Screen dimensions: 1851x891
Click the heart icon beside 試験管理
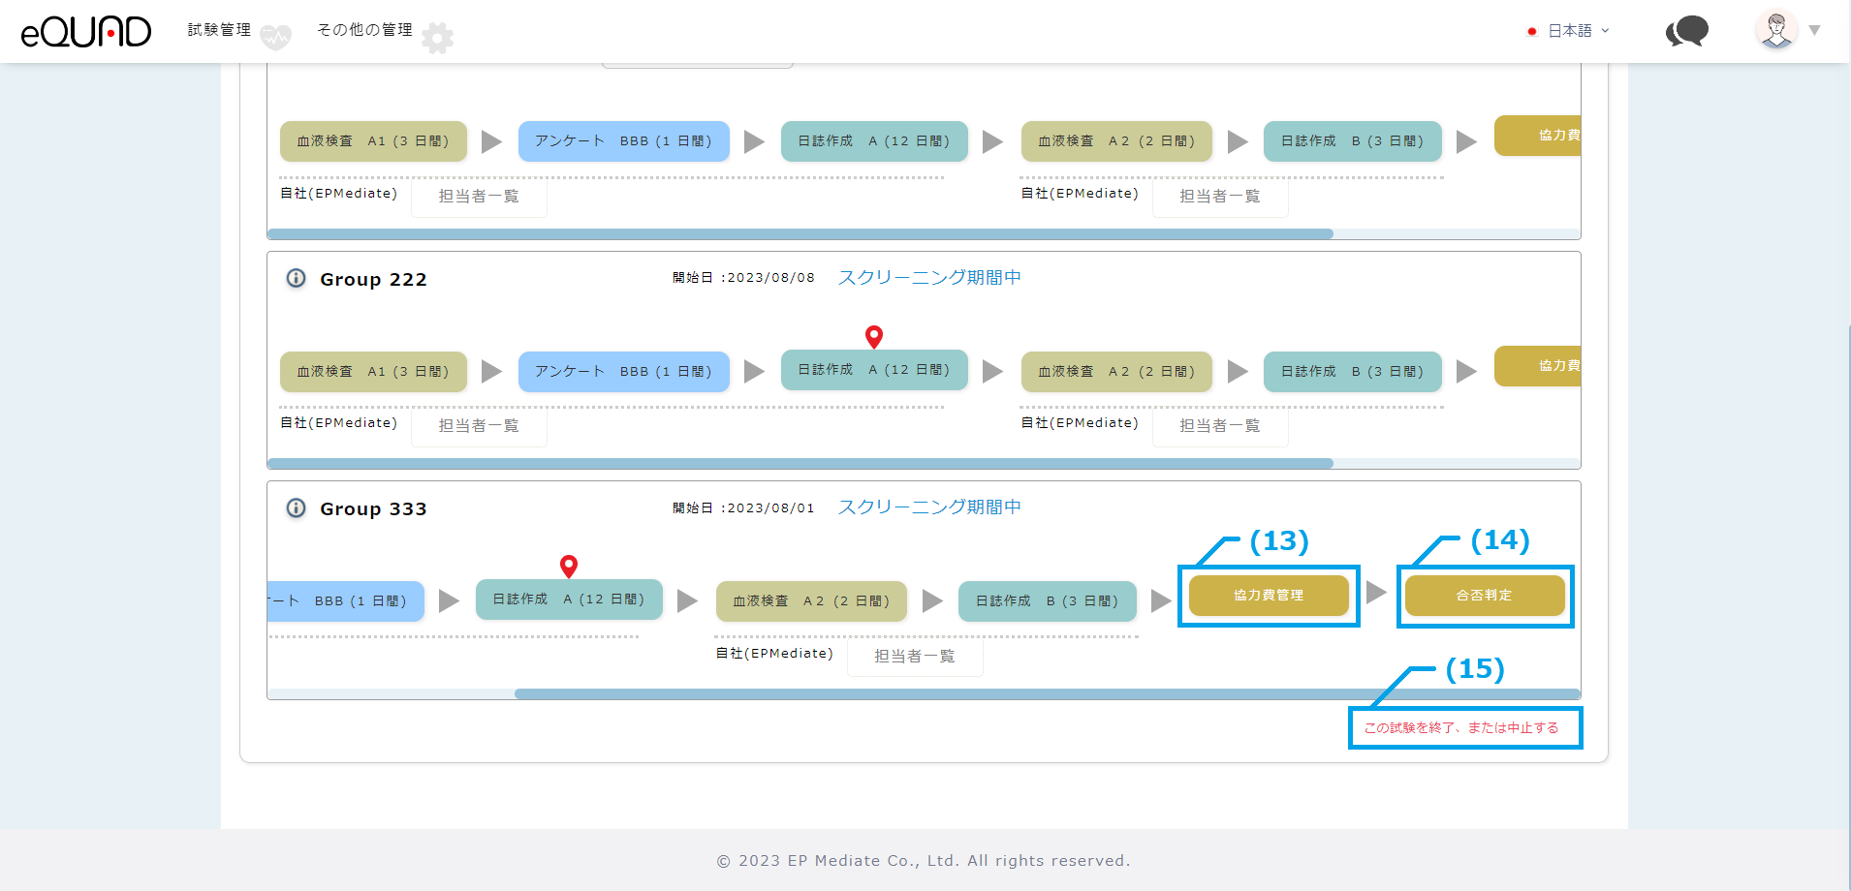275,38
